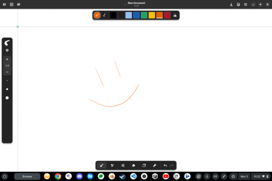
Task: Toggle the fill color selector
Action: [104, 15]
